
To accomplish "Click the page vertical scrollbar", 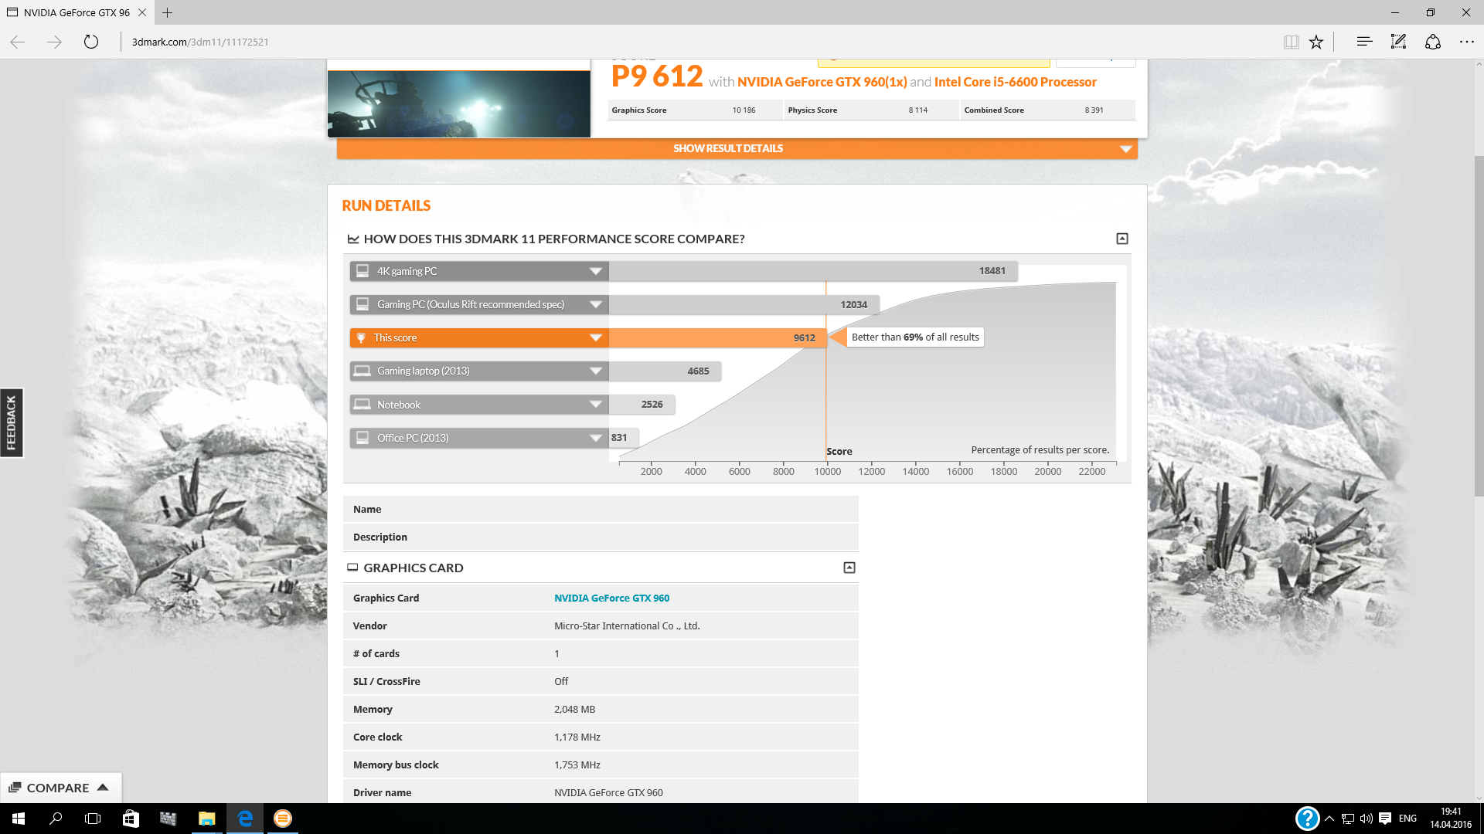I will (x=1478, y=324).
